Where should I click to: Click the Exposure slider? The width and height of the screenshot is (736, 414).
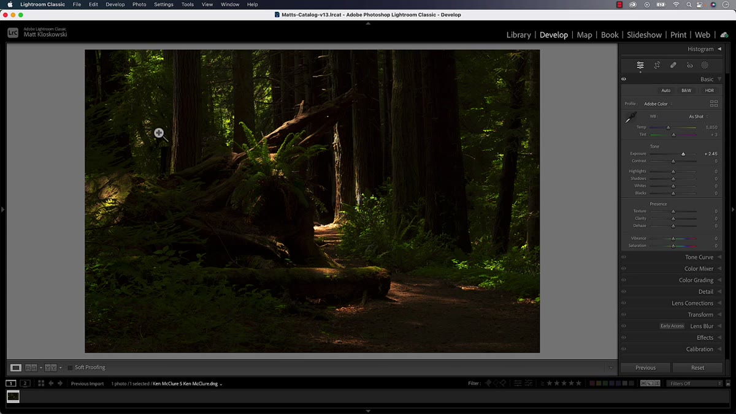pos(673,154)
